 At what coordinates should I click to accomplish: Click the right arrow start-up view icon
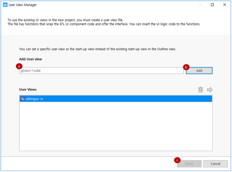click(x=210, y=90)
